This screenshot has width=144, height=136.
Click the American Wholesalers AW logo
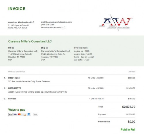tap(116, 23)
